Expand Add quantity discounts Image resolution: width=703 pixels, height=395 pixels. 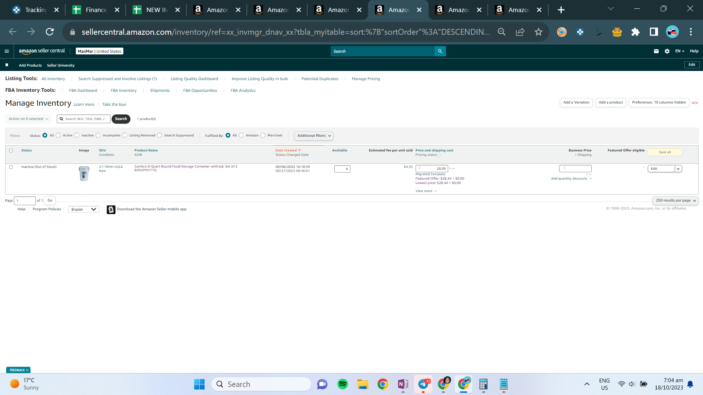(571, 178)
